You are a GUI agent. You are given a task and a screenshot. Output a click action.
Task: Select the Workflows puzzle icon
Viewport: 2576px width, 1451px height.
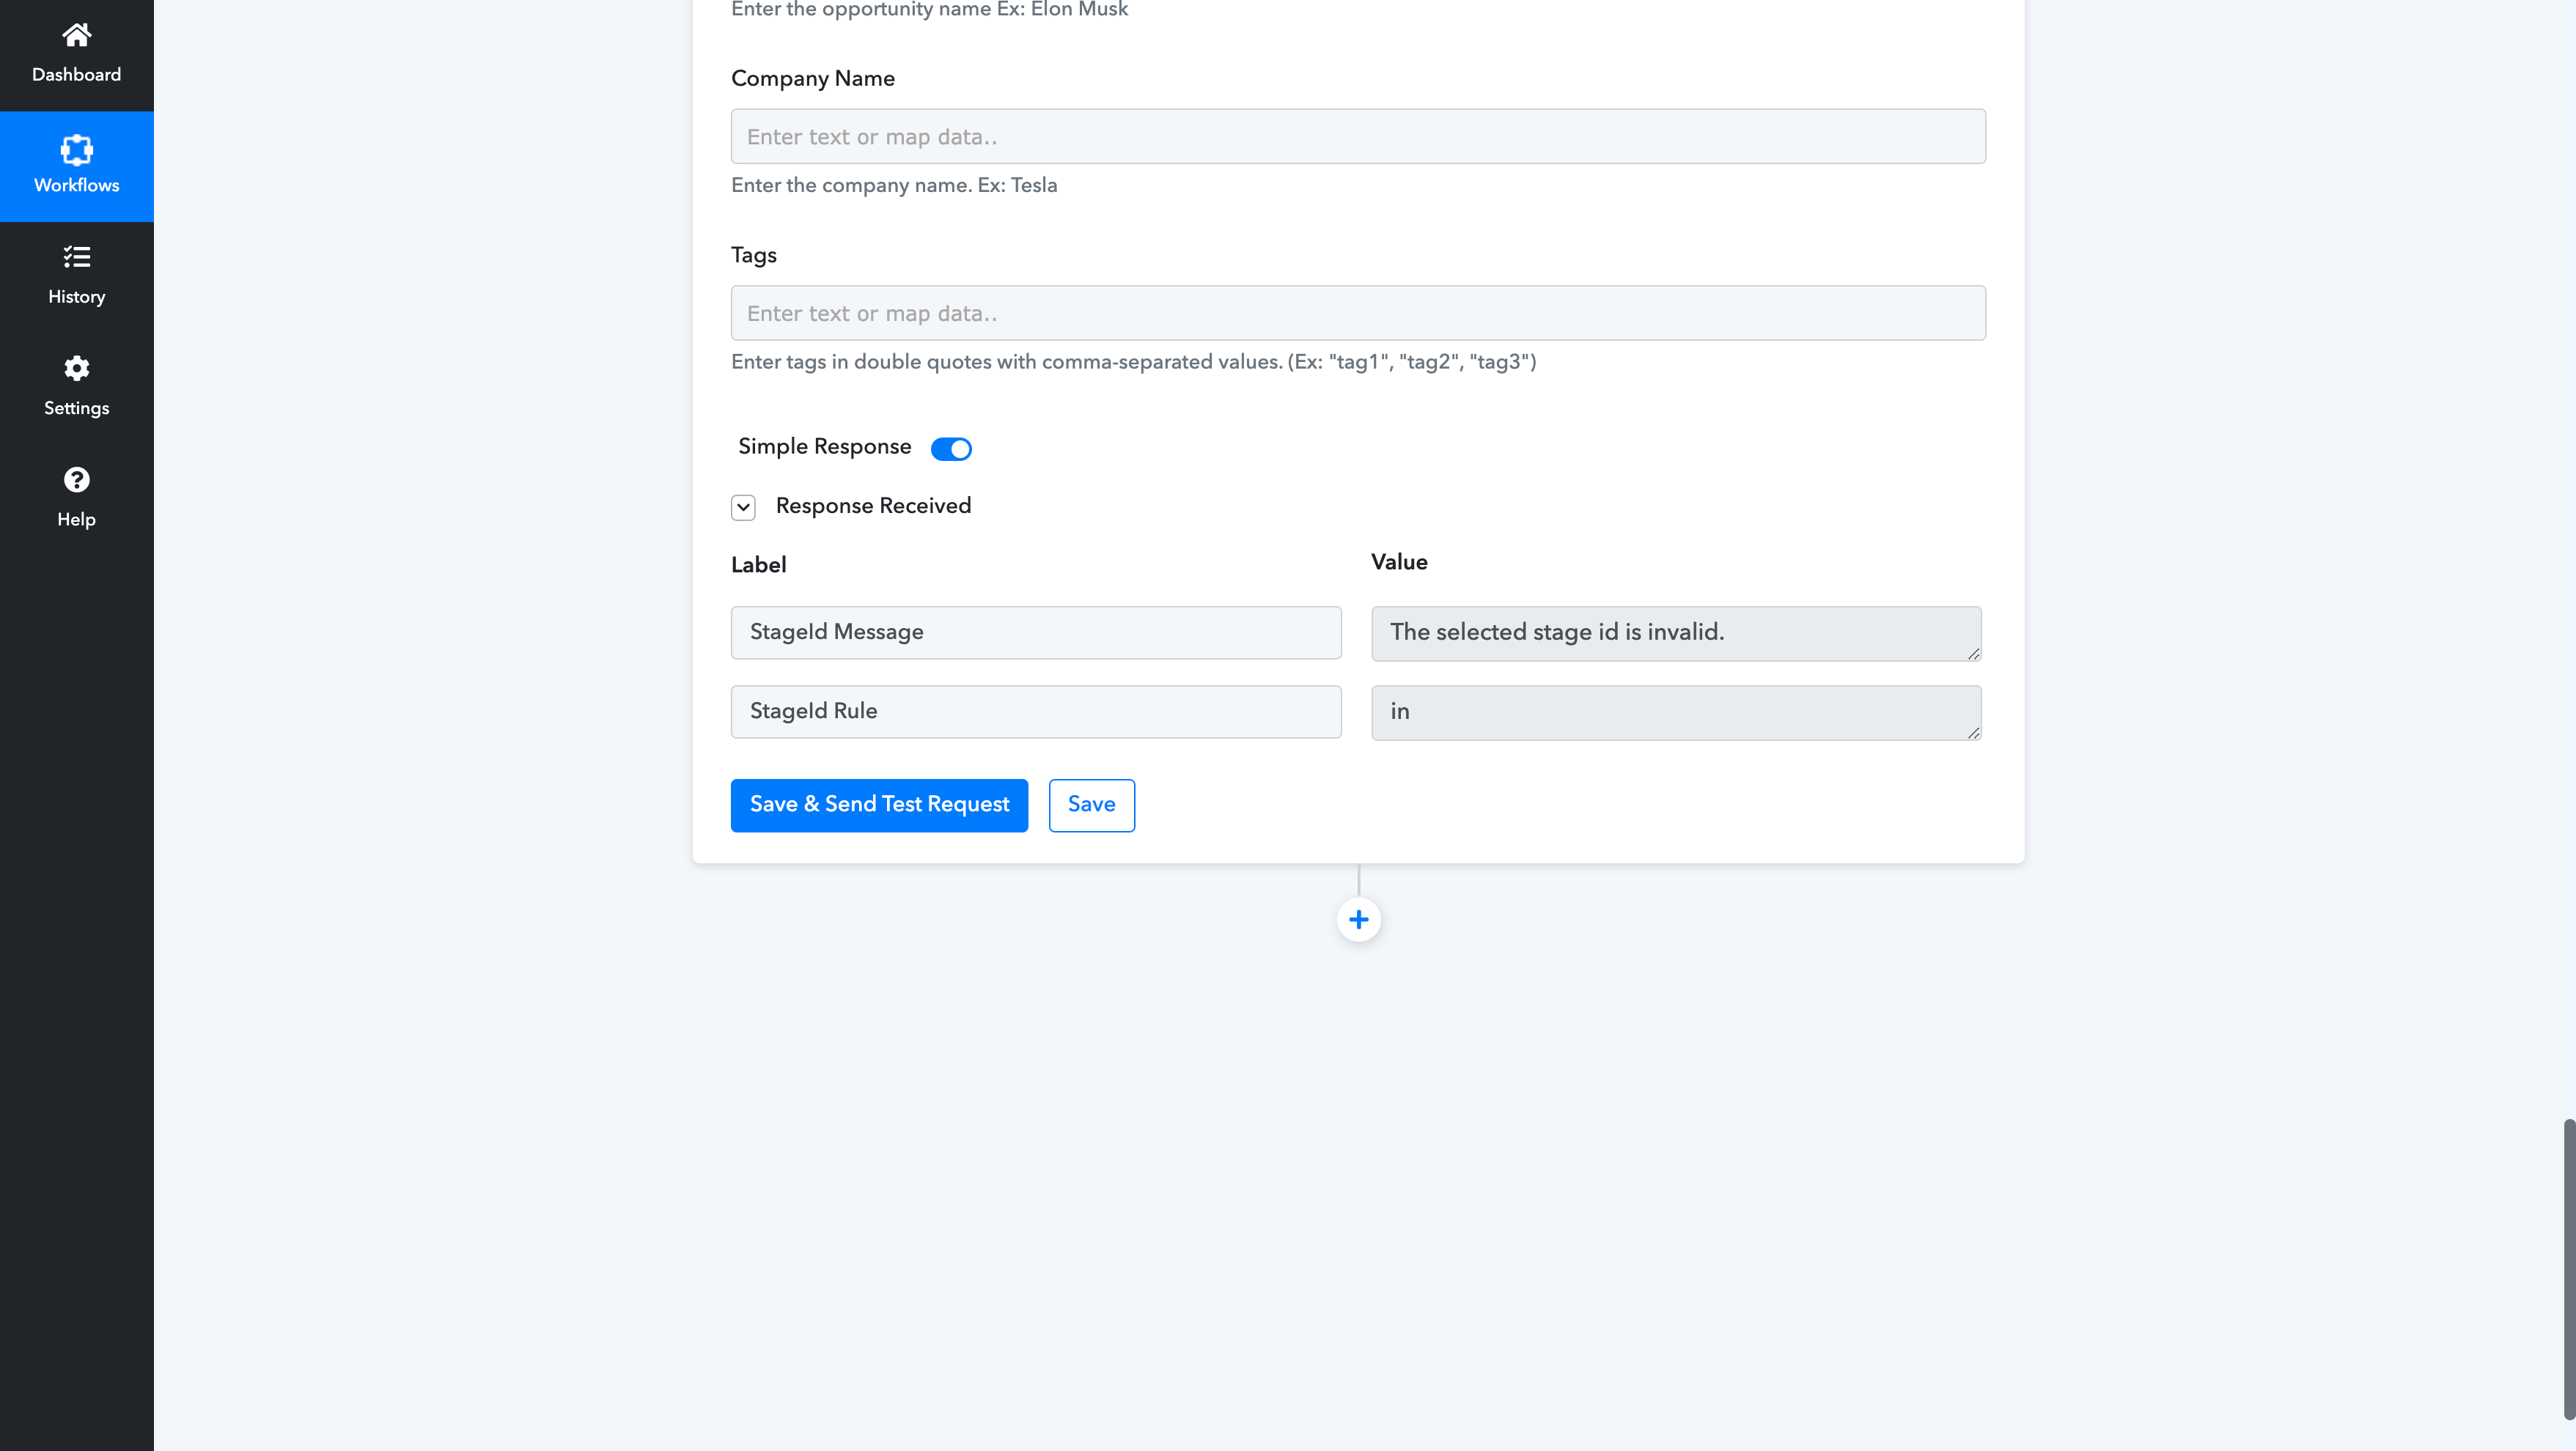coord(76,150)
